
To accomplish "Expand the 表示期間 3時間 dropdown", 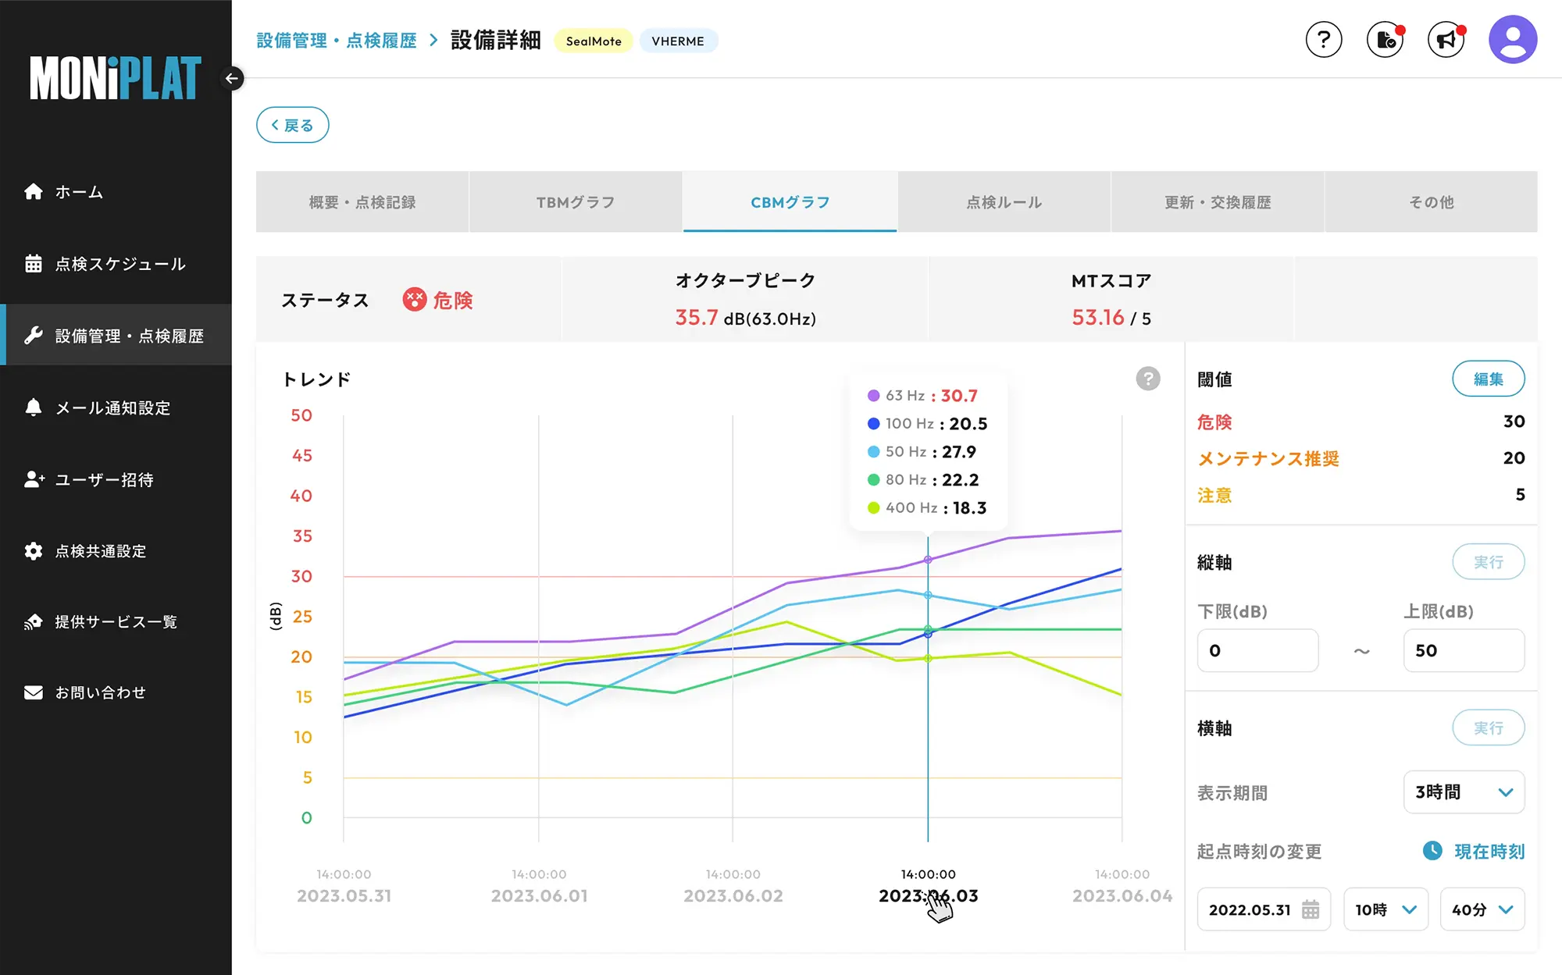I will 1464,792.
